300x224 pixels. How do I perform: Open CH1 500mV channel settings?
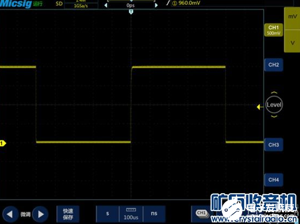(x=273, y=30)
